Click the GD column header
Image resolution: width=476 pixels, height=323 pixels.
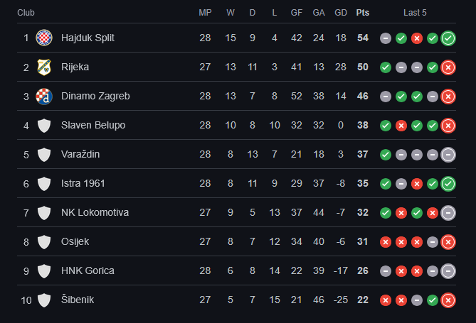coord(341,13)
